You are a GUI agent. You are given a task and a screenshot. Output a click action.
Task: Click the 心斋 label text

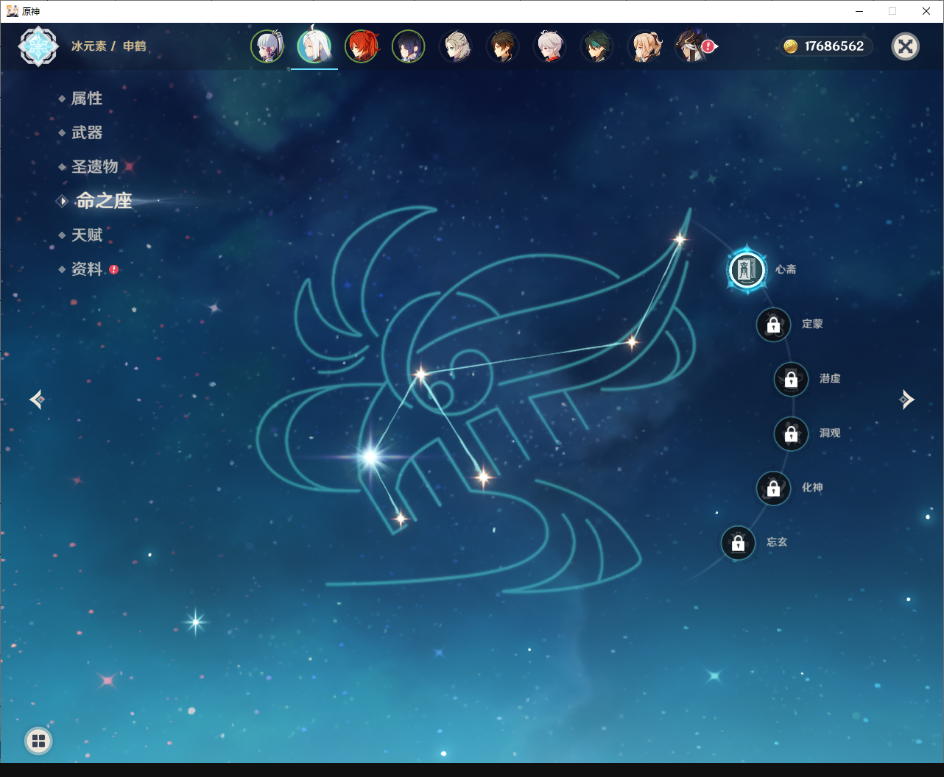click(x=786, y=269)
